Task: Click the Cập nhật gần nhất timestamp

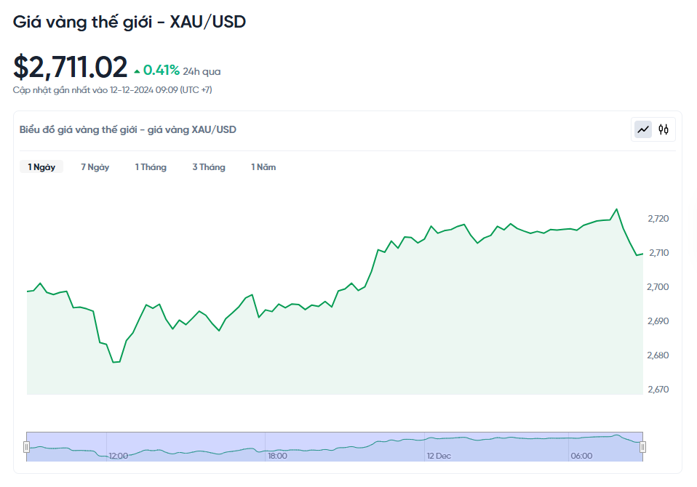Action: (x=113, y=90)
